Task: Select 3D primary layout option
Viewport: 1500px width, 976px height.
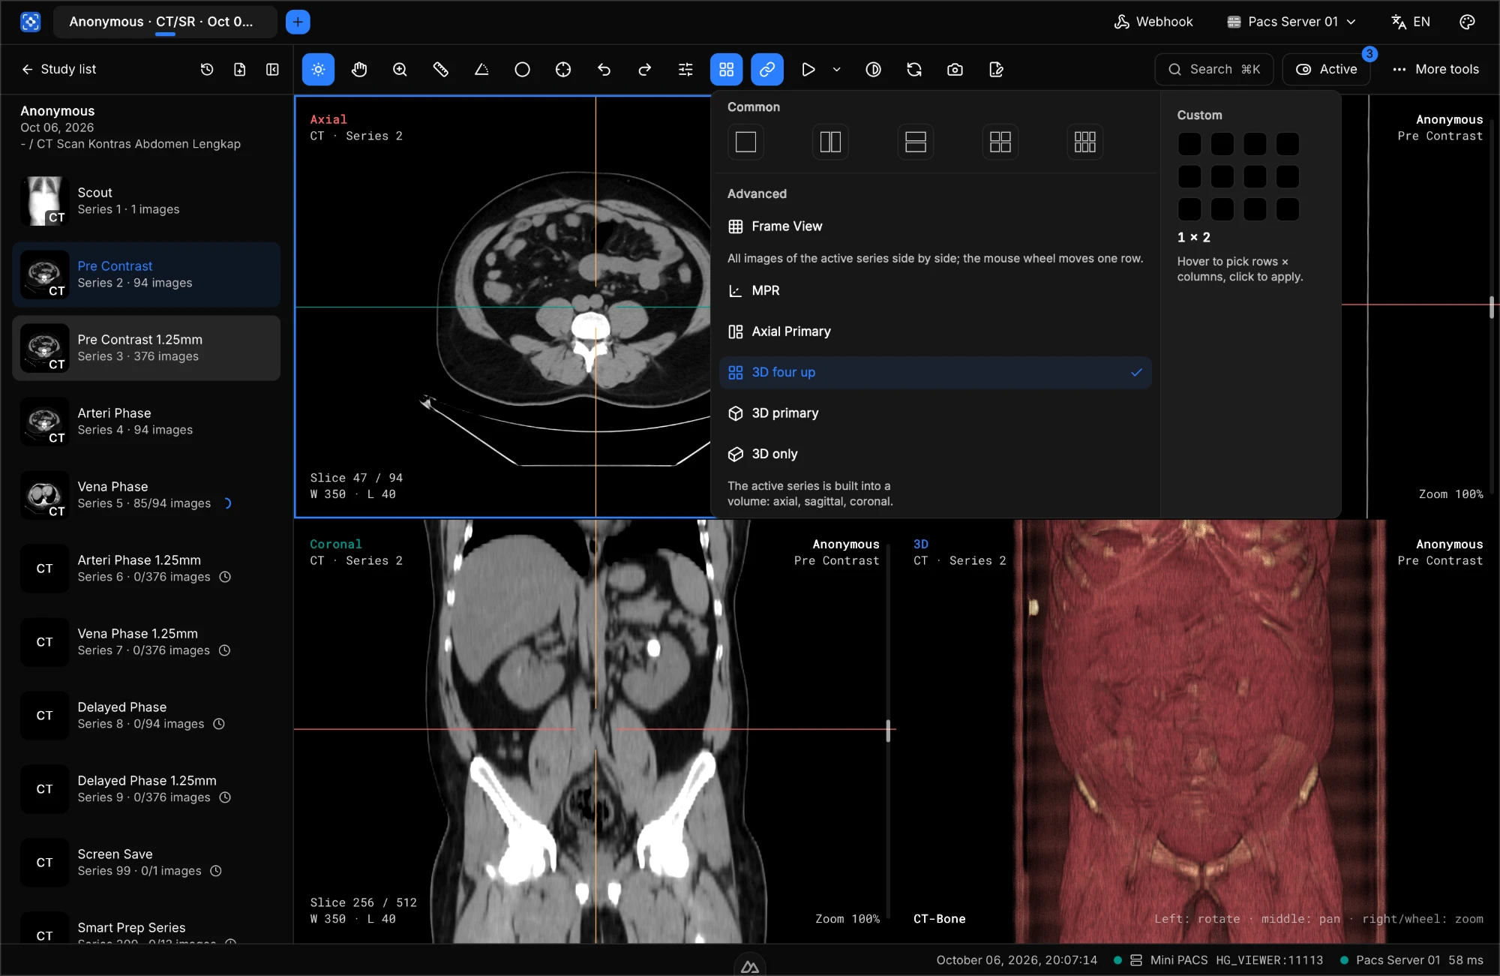Action: (x=935, y=413)
